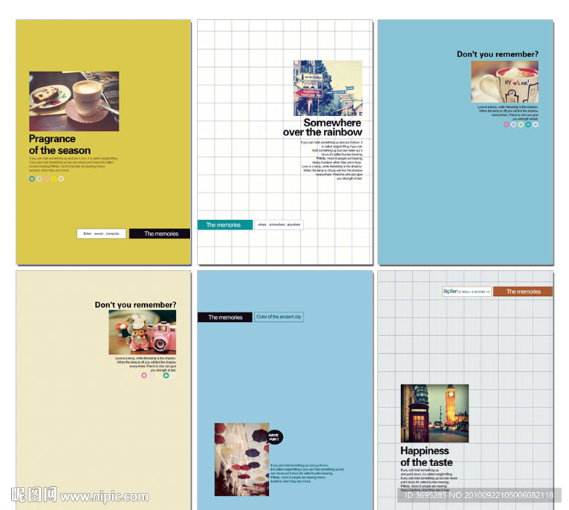Click the illustrated mug photo

504,82
